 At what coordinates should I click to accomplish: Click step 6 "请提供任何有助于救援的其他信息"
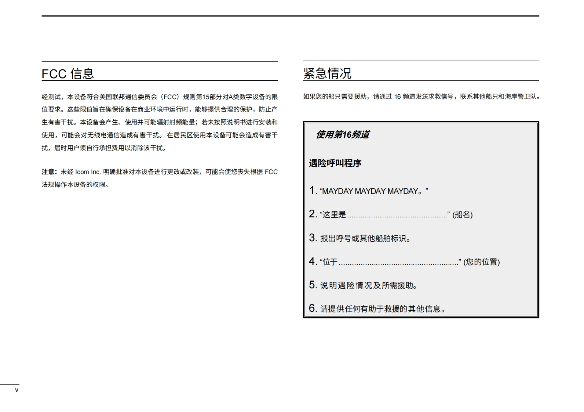click(x=383, y=309)
